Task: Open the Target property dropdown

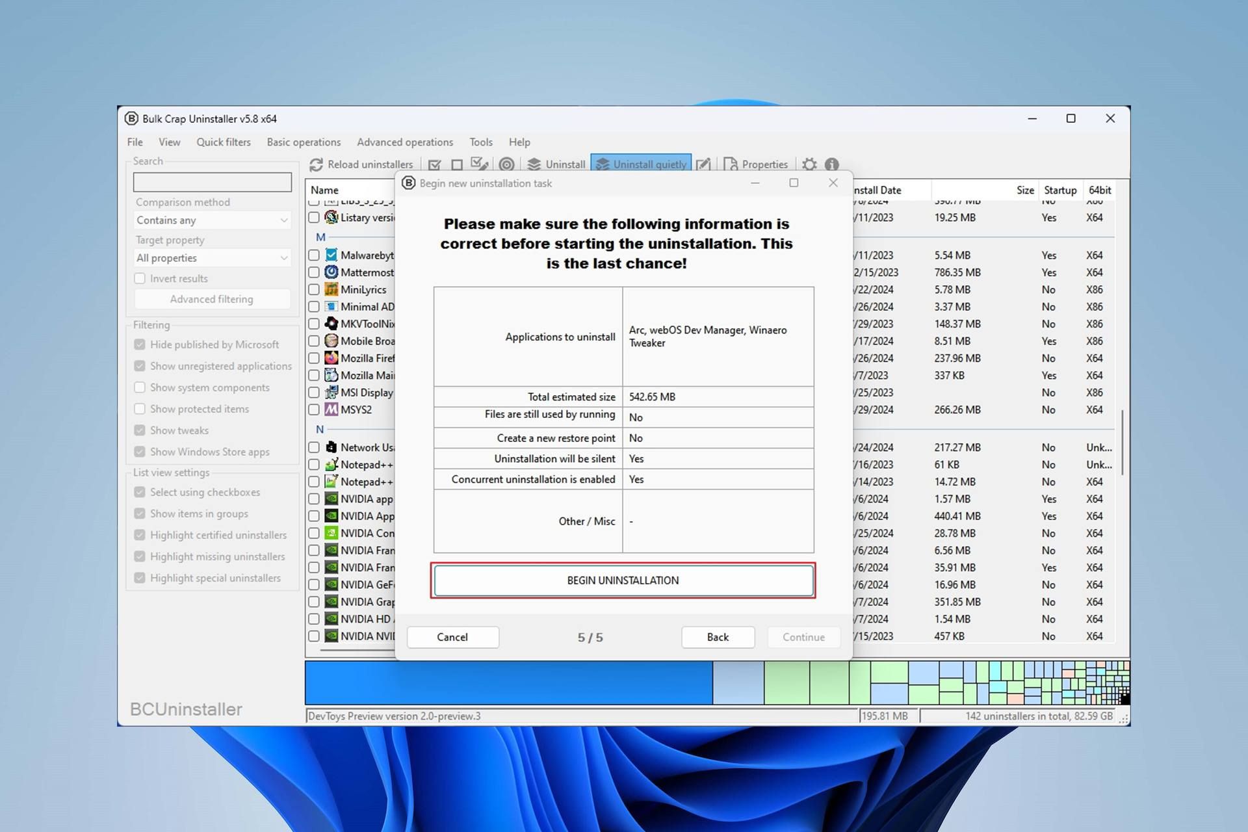Action: pyautogui.click(x=212, y=258)
